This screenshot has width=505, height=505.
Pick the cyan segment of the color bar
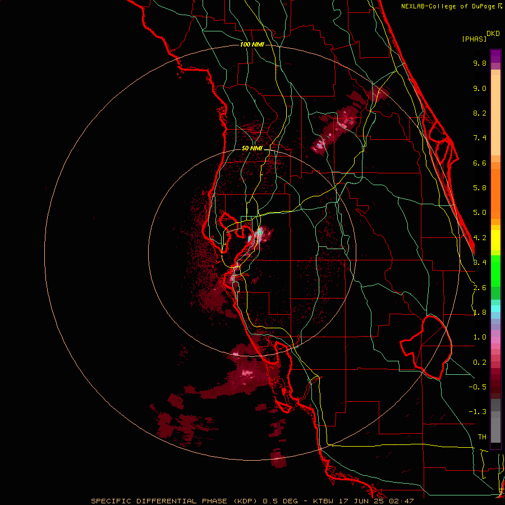click(495, 309)
